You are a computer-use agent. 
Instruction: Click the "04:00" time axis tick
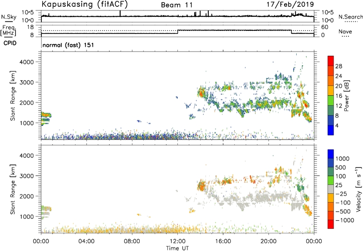click(87, 241)
